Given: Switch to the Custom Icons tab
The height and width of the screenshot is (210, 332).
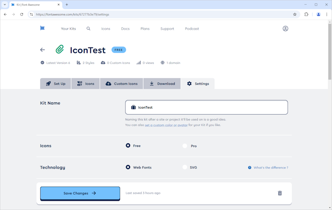Looking at the screenshot, I should pos(121,84).
